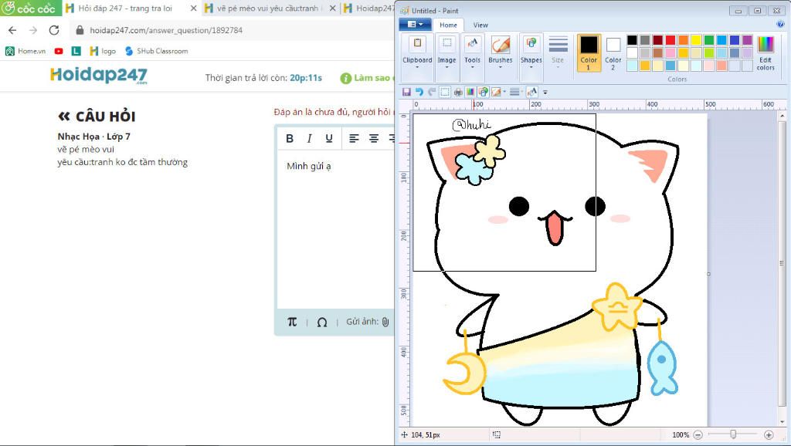Image resolution: width=791 pixels, height=446 pixels.
Task: Click the countdown timer '20p:11s'
Action: (306, 78)
